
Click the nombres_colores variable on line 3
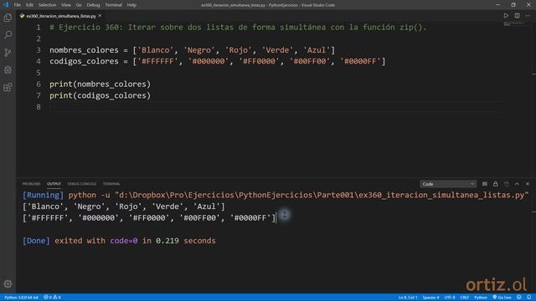[84, 50]
